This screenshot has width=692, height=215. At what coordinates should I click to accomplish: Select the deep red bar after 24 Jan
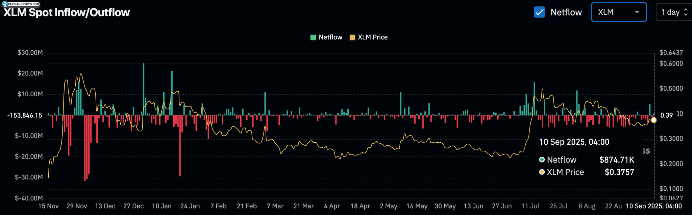[x=180, y=145]
